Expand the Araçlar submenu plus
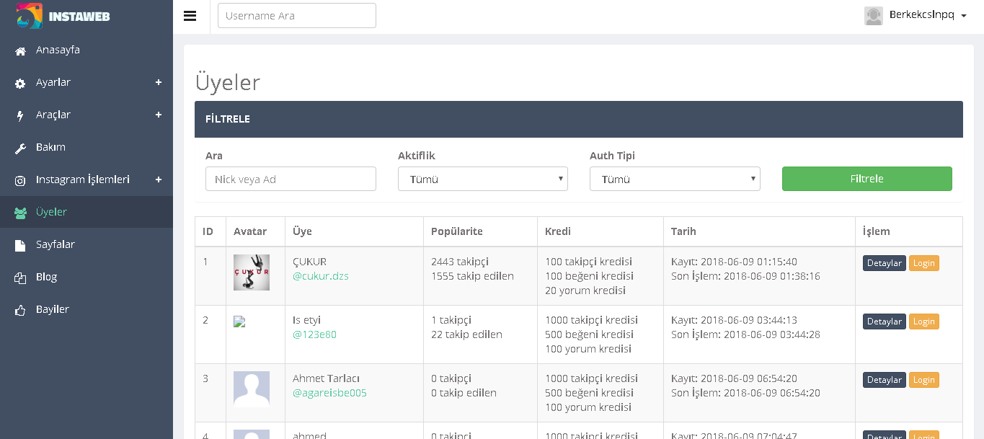 point(159,115)
